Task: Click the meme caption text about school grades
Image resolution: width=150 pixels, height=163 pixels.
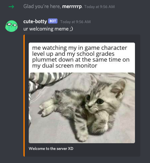Action: click(81, 57)
